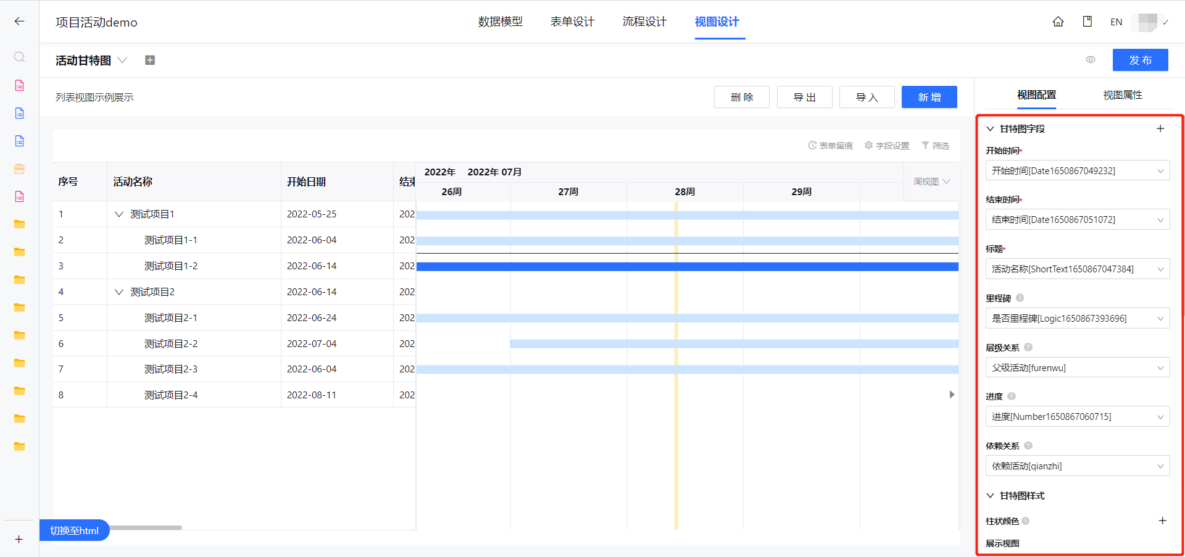Preview the view using the eye icon
Screen dimensions: 1185x557
(x=1091, y=60)
